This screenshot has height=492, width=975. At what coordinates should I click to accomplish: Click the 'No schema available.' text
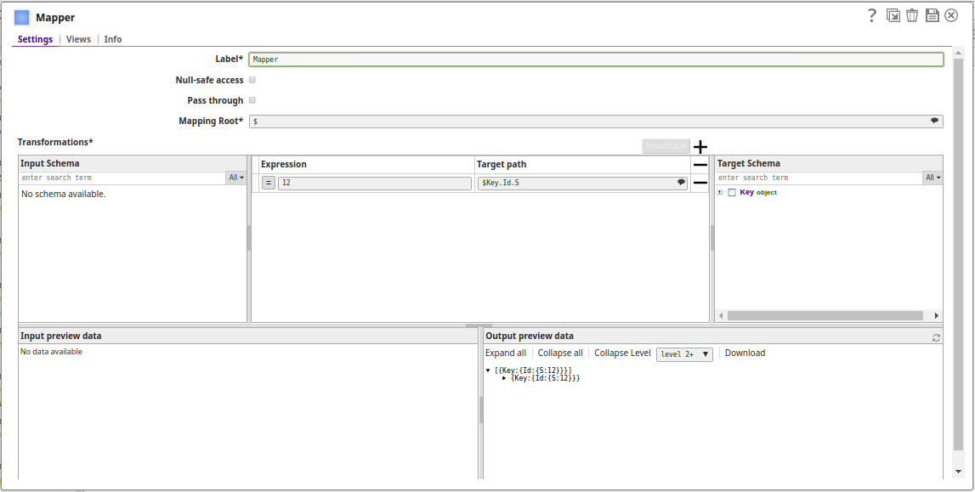click(x=64, y=194)
